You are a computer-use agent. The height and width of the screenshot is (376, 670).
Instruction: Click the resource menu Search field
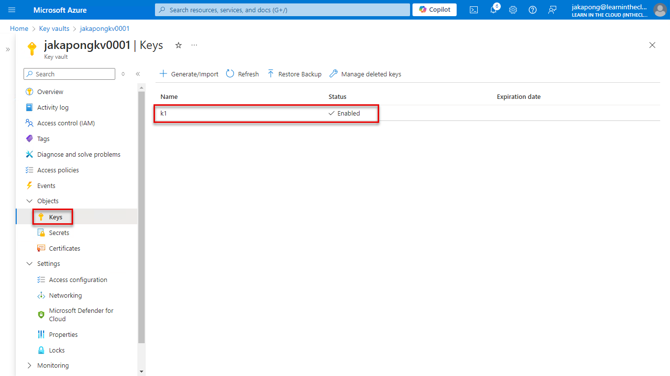[x=69, y=74]
